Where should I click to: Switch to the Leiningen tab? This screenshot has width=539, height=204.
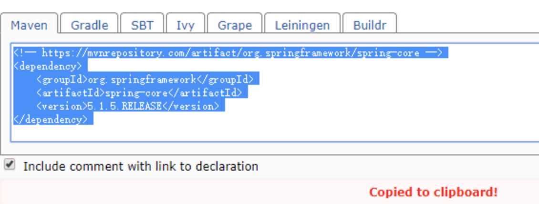point(302,23)
